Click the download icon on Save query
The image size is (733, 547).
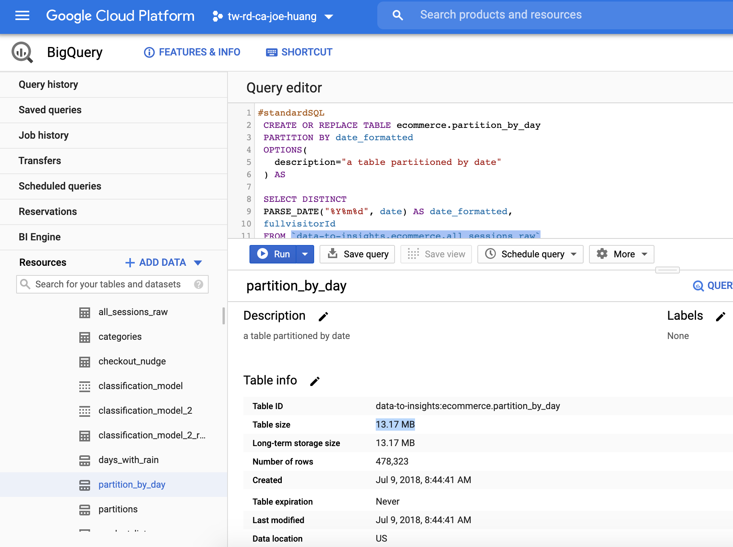coord(333,254)
